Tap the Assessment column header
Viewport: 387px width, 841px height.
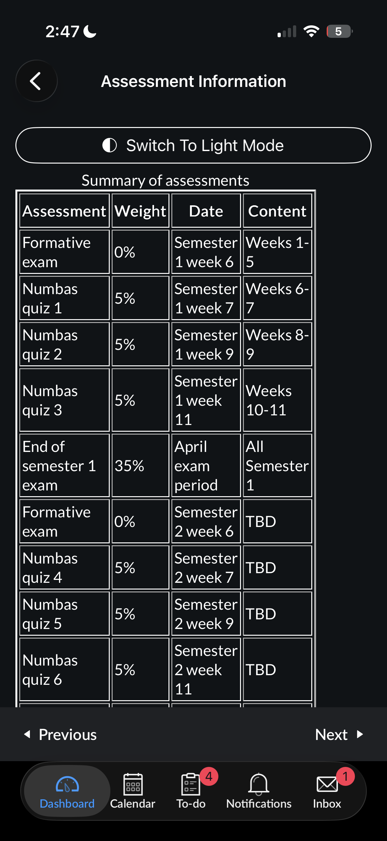[x=64, y=211]
